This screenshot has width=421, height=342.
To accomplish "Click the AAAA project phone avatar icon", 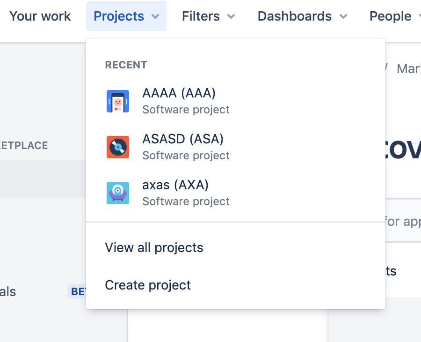I will tap(118, 101).
